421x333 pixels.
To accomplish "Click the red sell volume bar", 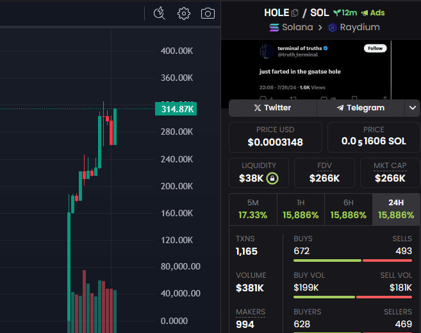I will pos(384,297).
